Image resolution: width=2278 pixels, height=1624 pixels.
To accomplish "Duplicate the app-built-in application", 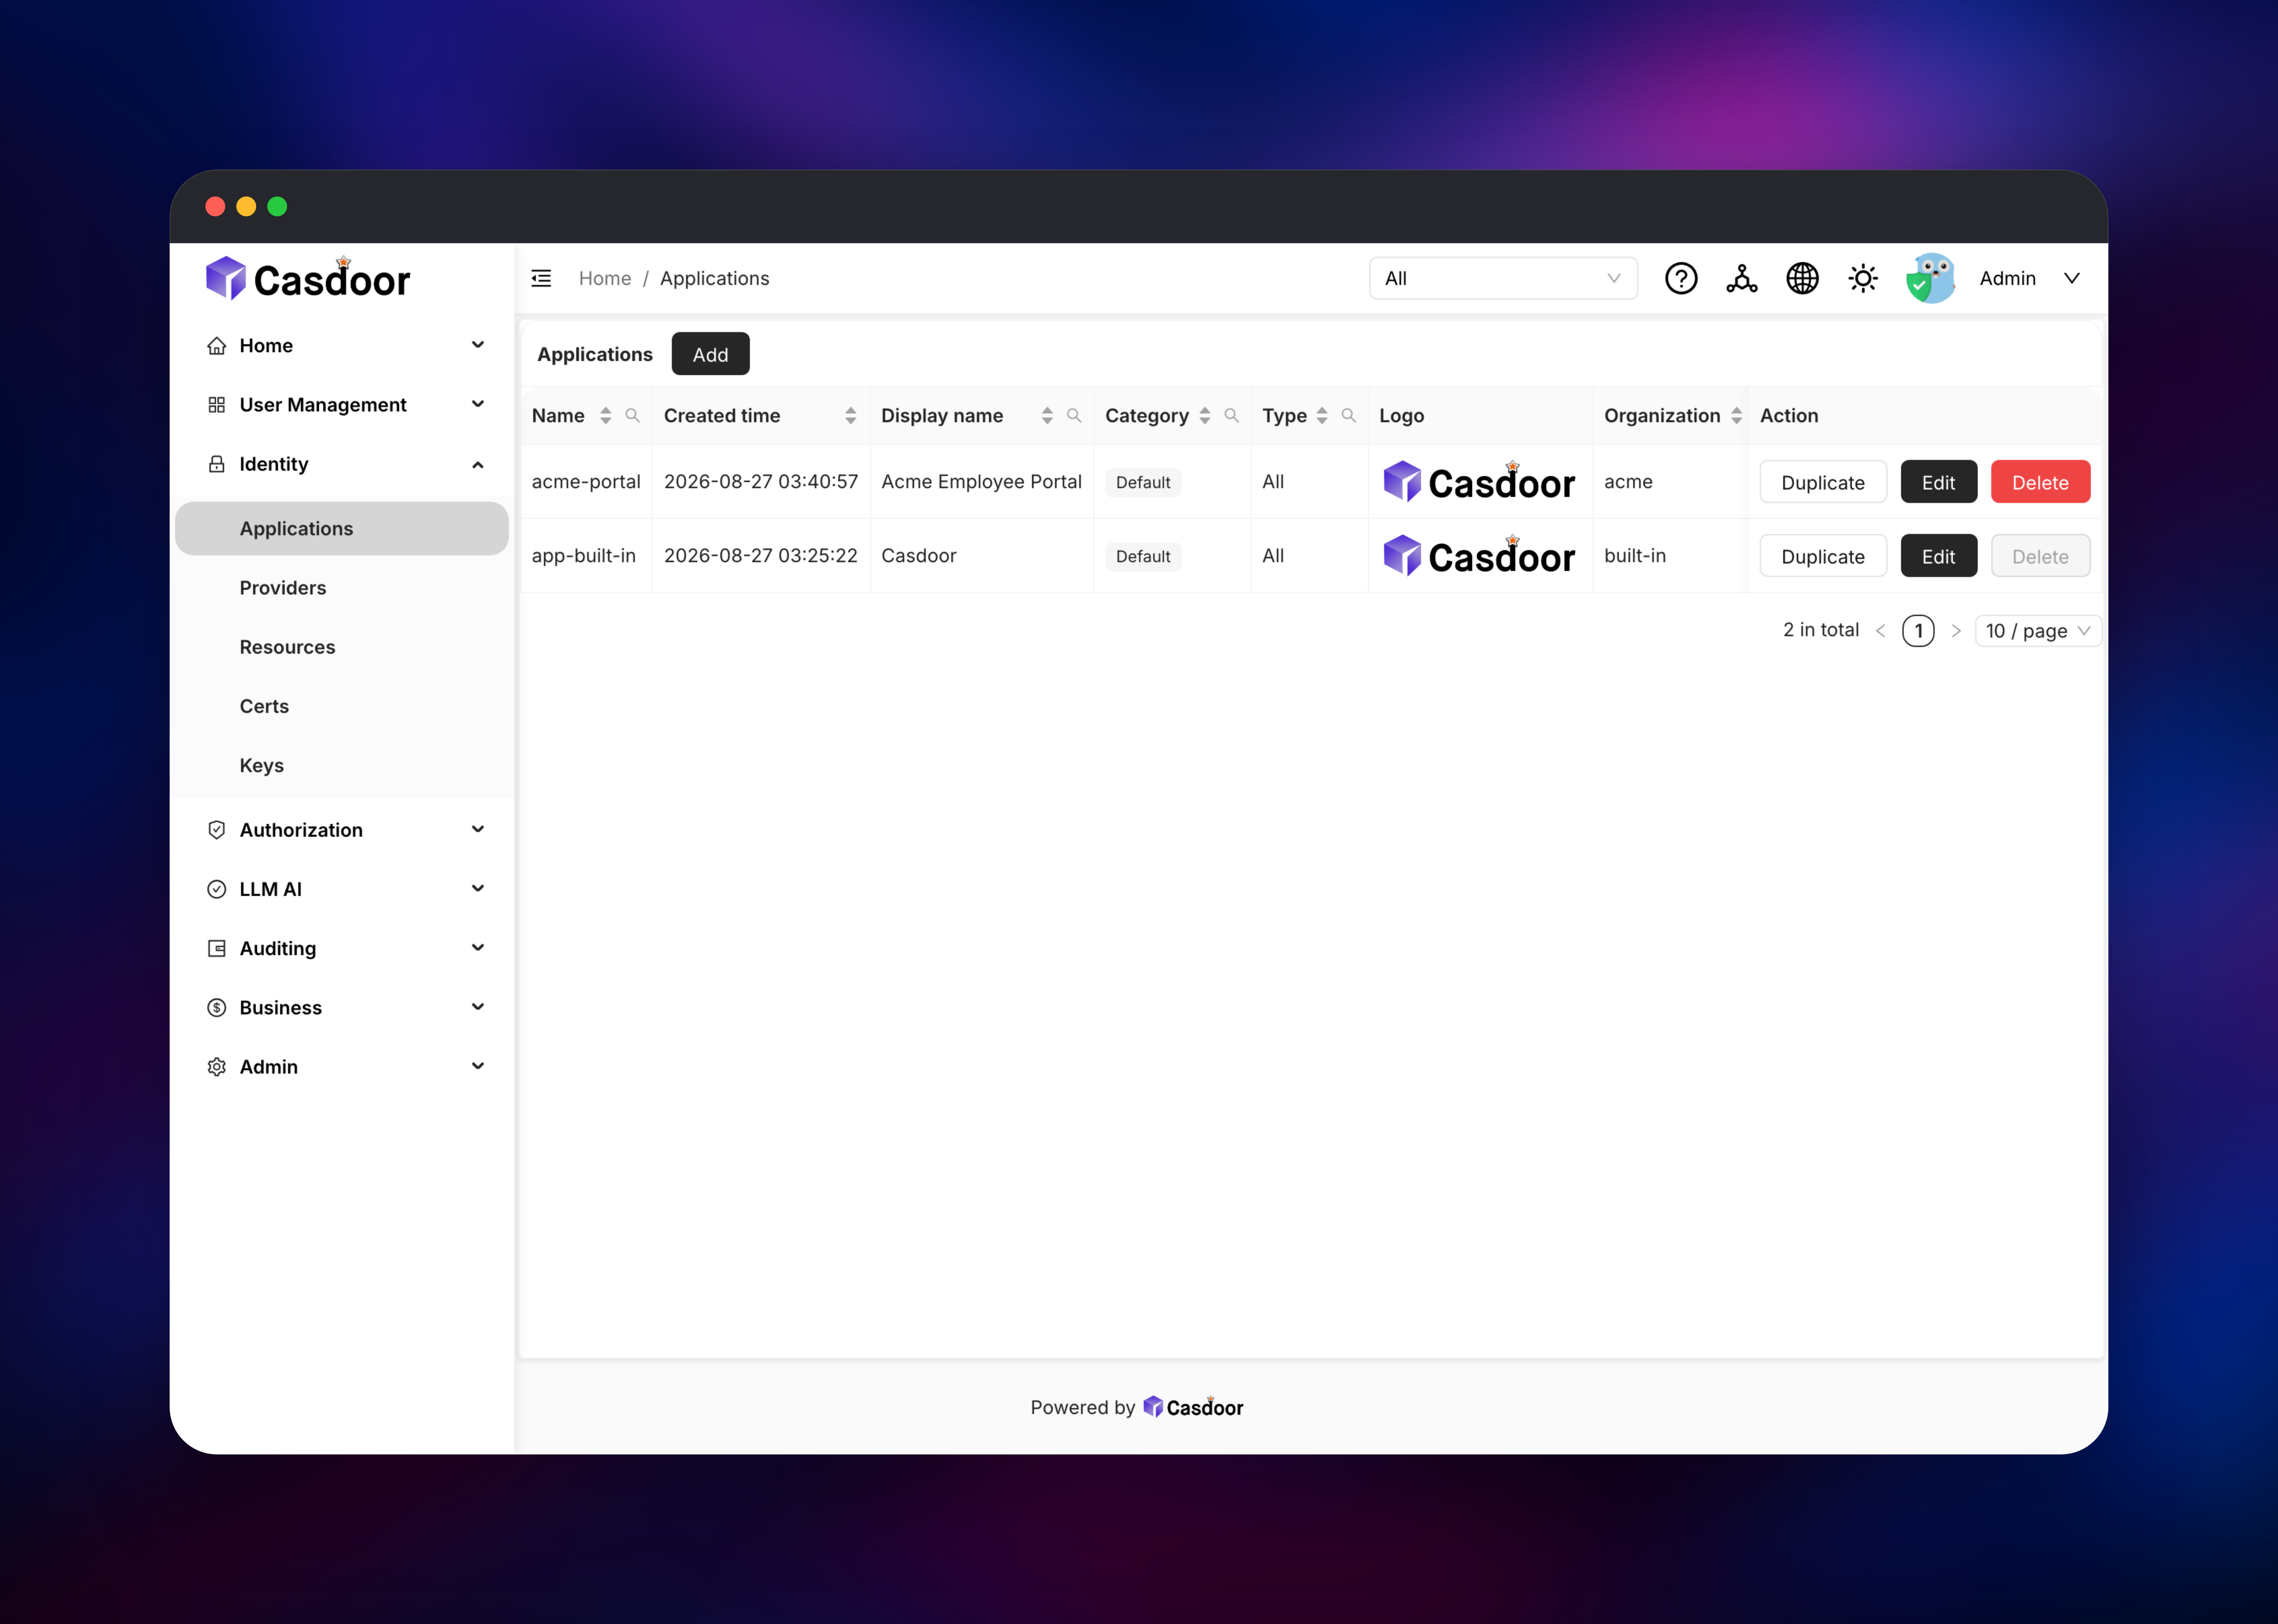I will point(1823,556).
